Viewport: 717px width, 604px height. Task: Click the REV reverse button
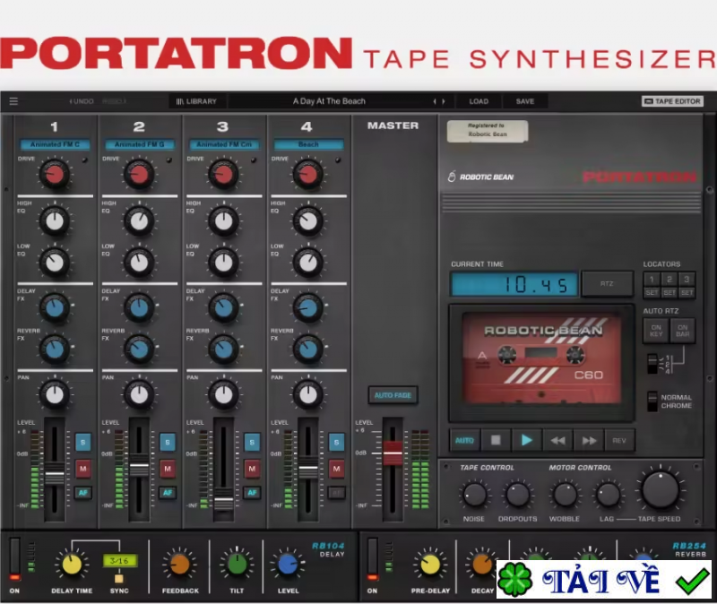pyautogui.click(x=619, y=440)
